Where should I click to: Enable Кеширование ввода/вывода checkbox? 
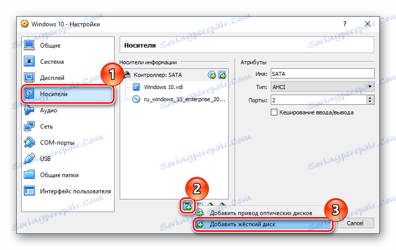[x=274, y=112]
